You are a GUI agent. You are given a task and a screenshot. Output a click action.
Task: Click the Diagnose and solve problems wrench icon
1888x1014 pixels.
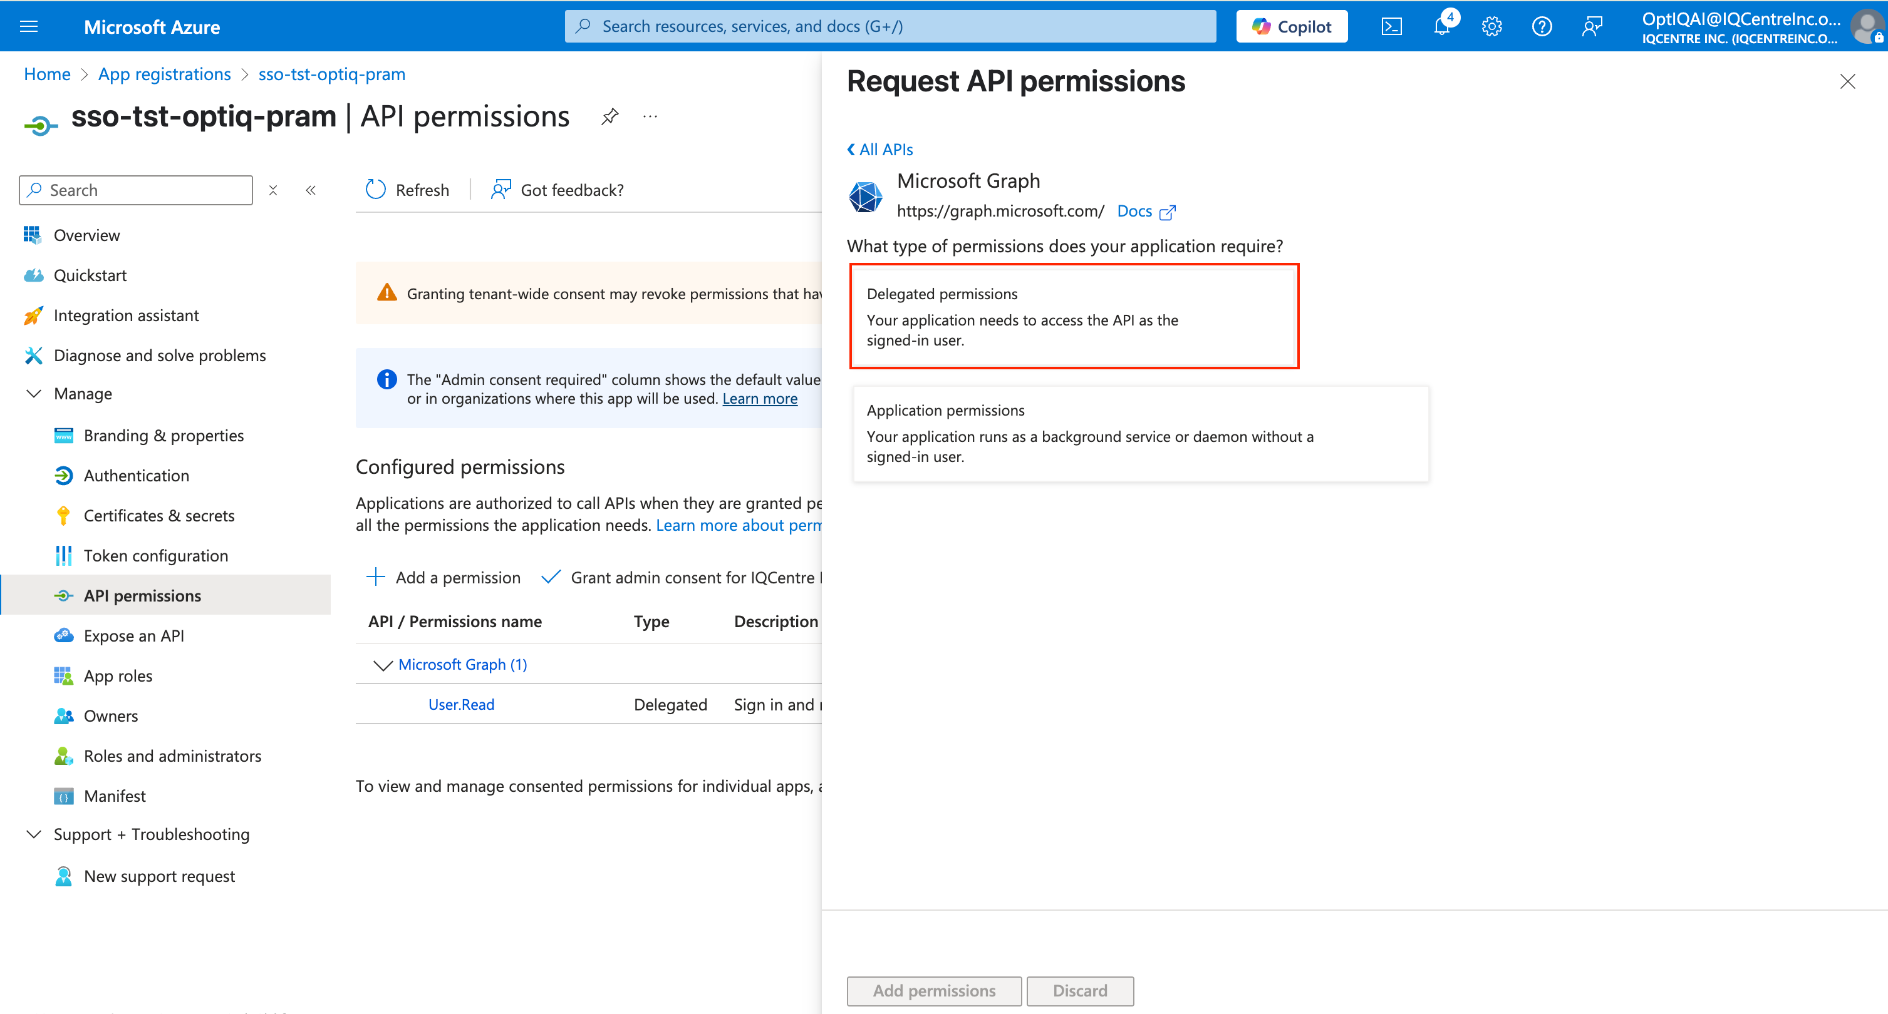pos(33,355)
